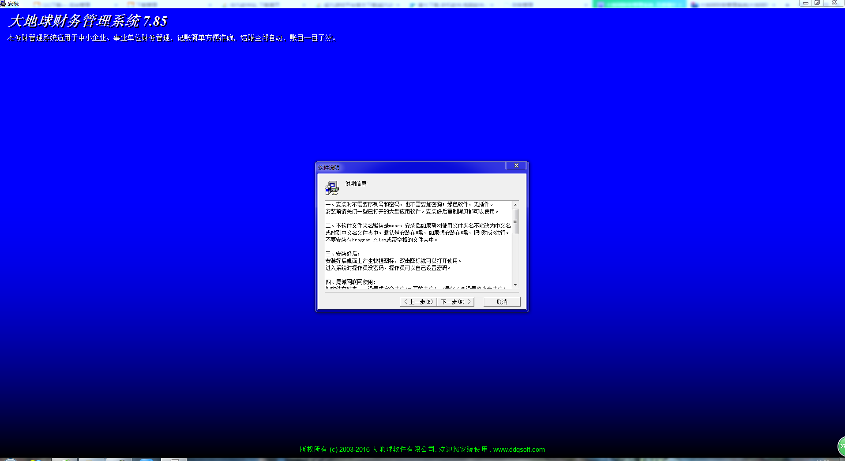The height and width of the screenshot is (461, 845).
Task: Click the 安装 window icon in title bar
Action: point(3,4)
